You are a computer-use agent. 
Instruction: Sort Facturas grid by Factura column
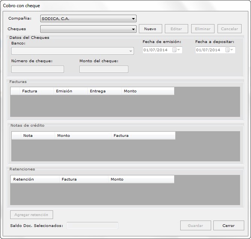[37, 91]
